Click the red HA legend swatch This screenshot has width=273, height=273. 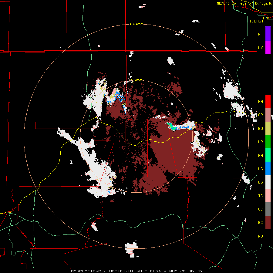268,101
